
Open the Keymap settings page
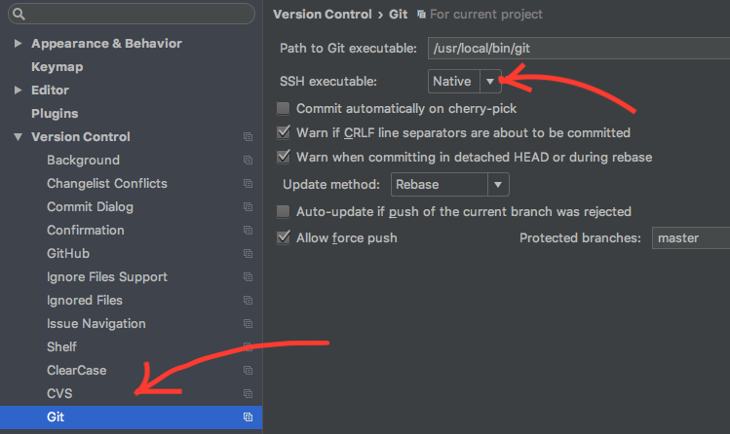pos(57,67)
